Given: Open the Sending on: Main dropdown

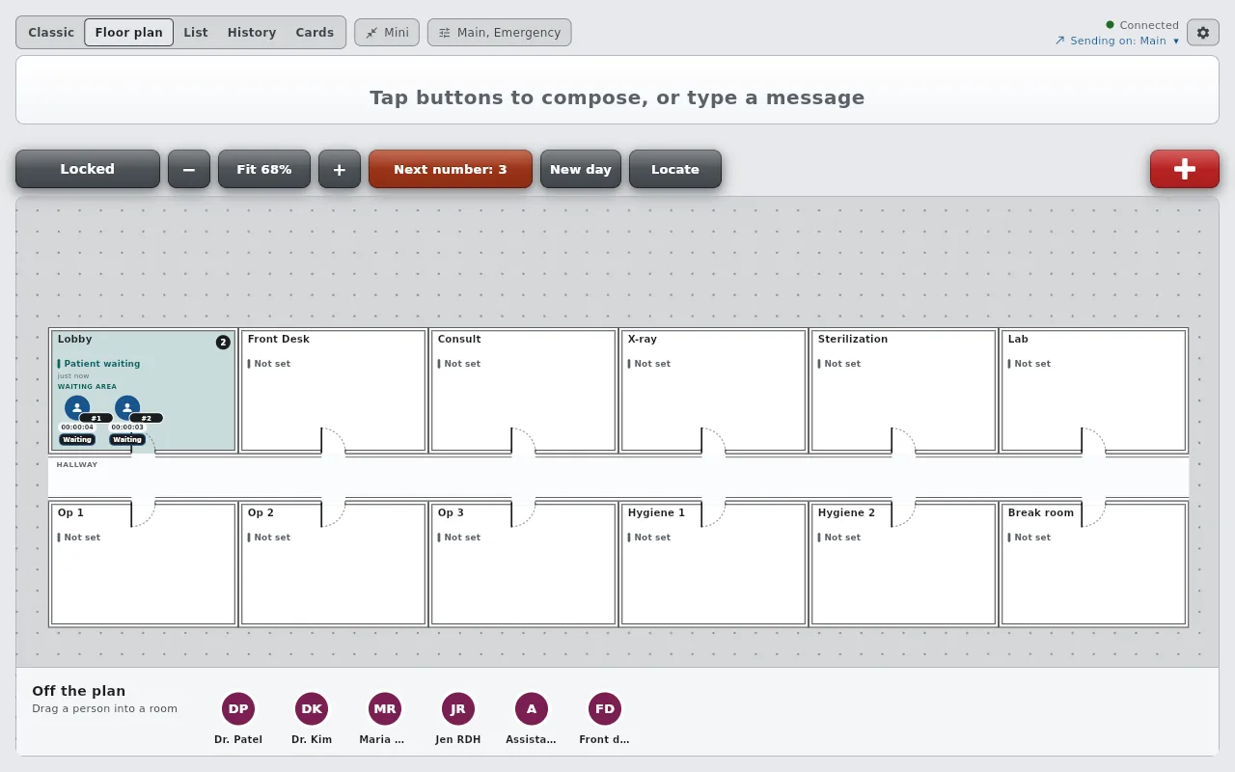Looking at the screenshot, I should (x=1117, y=41).
